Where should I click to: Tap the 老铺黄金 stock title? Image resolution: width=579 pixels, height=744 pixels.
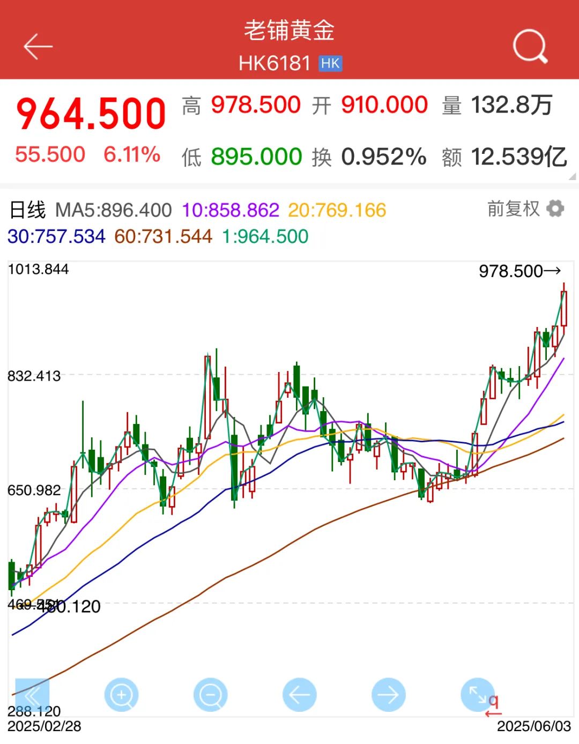(289, 31)
